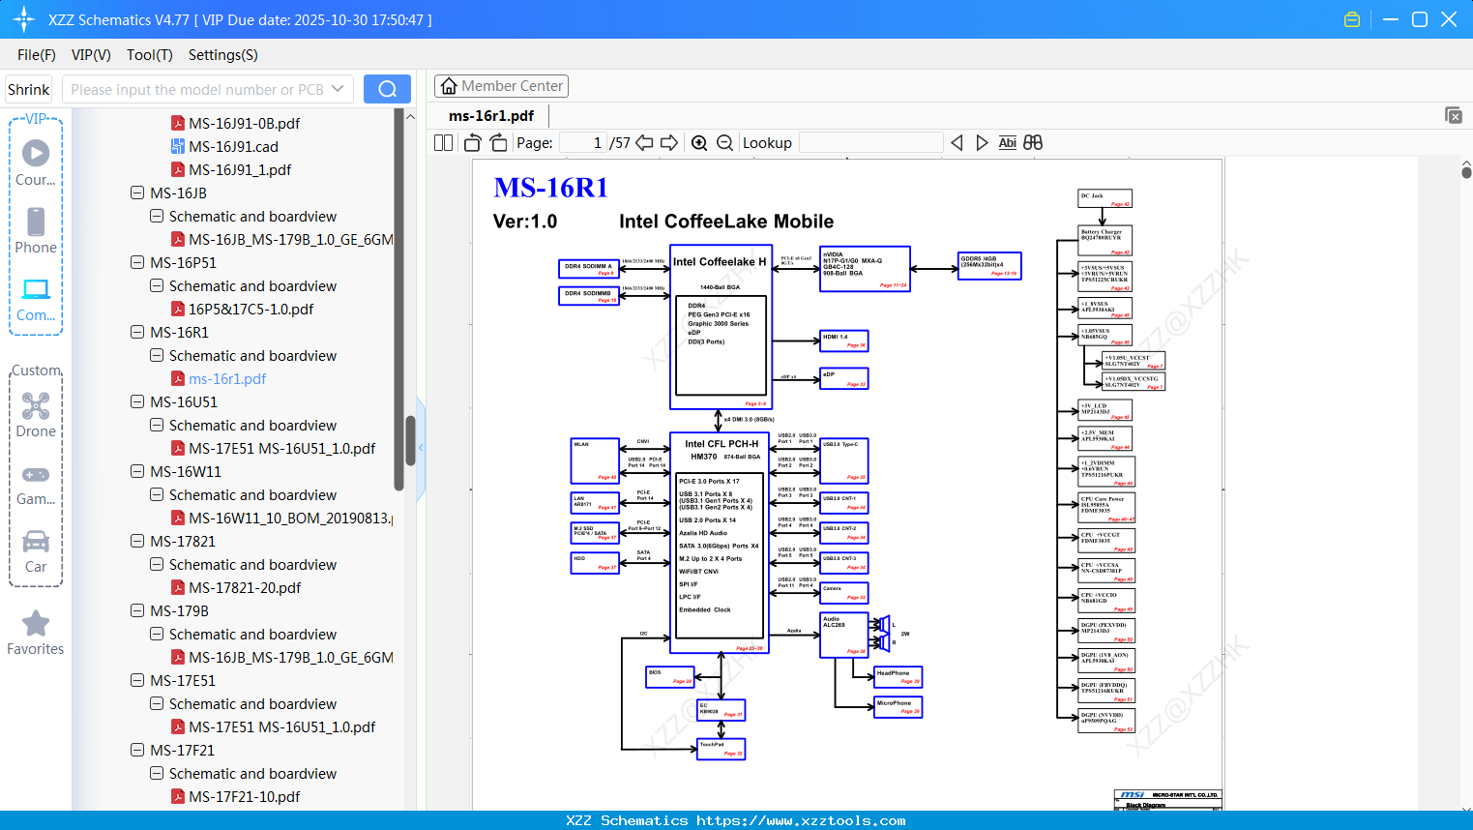
Task: Click the side panel collapse handle
Action: point(421,448)
